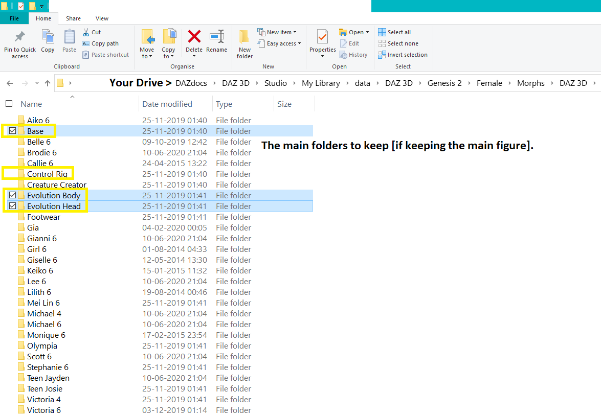Viewport: 601px width, 415px height.
Task: Open History for the selection
Action: click(354, 55)
